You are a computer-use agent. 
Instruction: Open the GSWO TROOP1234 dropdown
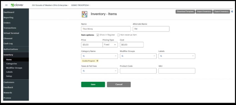81,5
